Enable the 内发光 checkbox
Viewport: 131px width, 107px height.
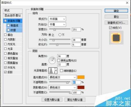point(6,44)
